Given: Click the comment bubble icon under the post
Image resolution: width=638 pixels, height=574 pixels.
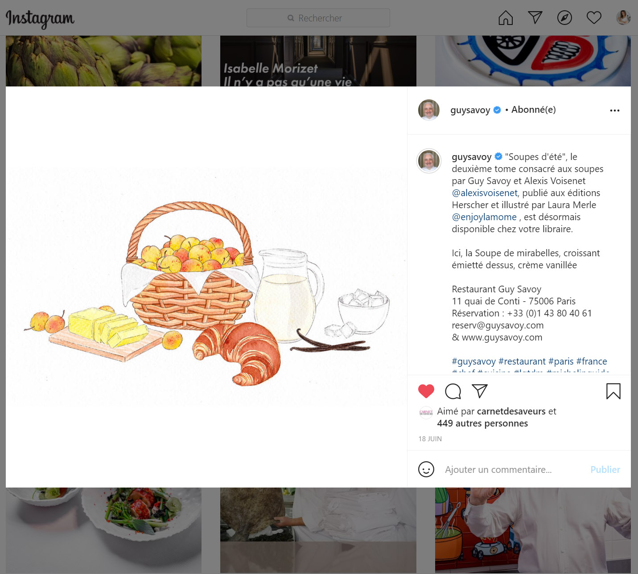Looking at the screenshot, I should pos(453,391).
